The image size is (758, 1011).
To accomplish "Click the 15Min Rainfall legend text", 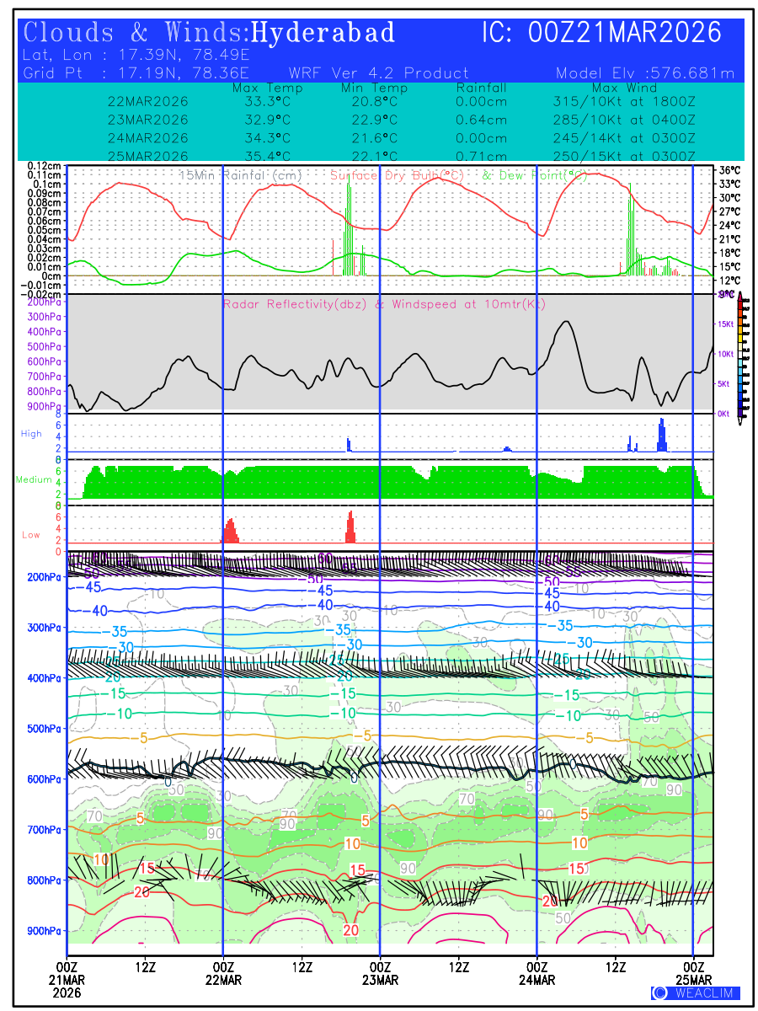I will click(x=233, y=175).
